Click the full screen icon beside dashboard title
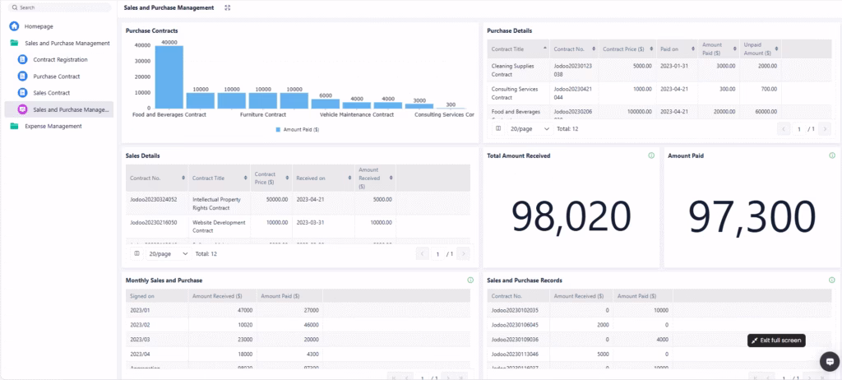842x380 pixels. coord(228,8)
